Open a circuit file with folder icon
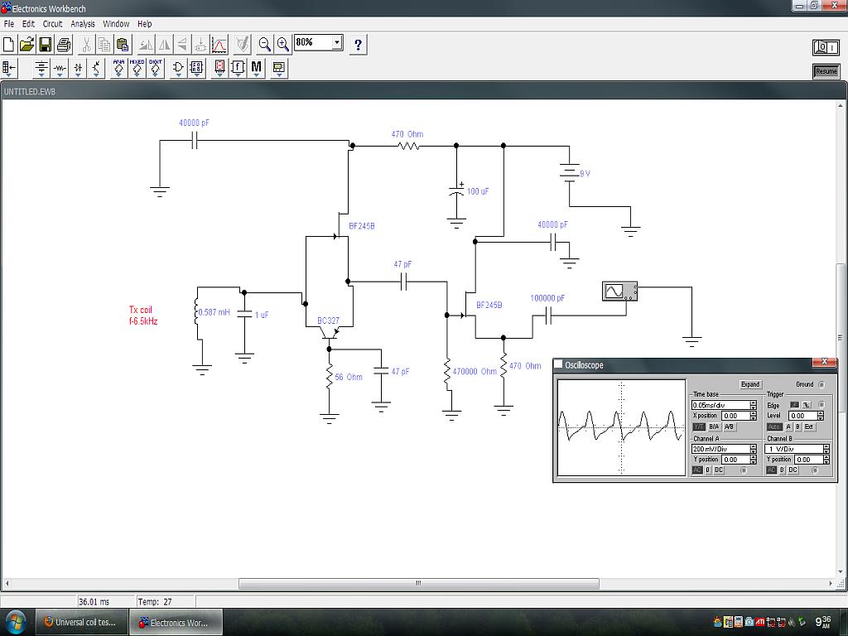Image resolution: width=848 pixels, height=636 pixels. pyautogui.click(x=27, y=44)
